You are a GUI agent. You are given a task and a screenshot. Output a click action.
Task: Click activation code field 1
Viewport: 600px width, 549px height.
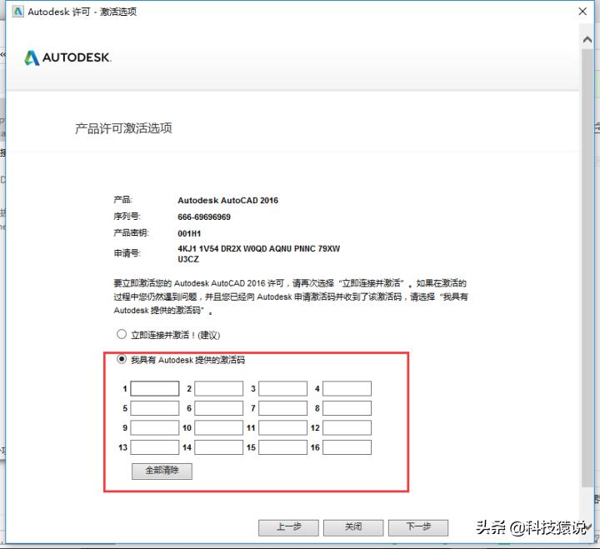coord(155,388)
